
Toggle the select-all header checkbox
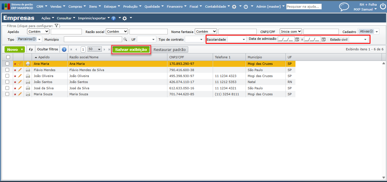coord(8,57)
